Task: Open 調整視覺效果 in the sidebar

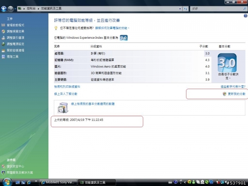Action: tap(15, 31)
